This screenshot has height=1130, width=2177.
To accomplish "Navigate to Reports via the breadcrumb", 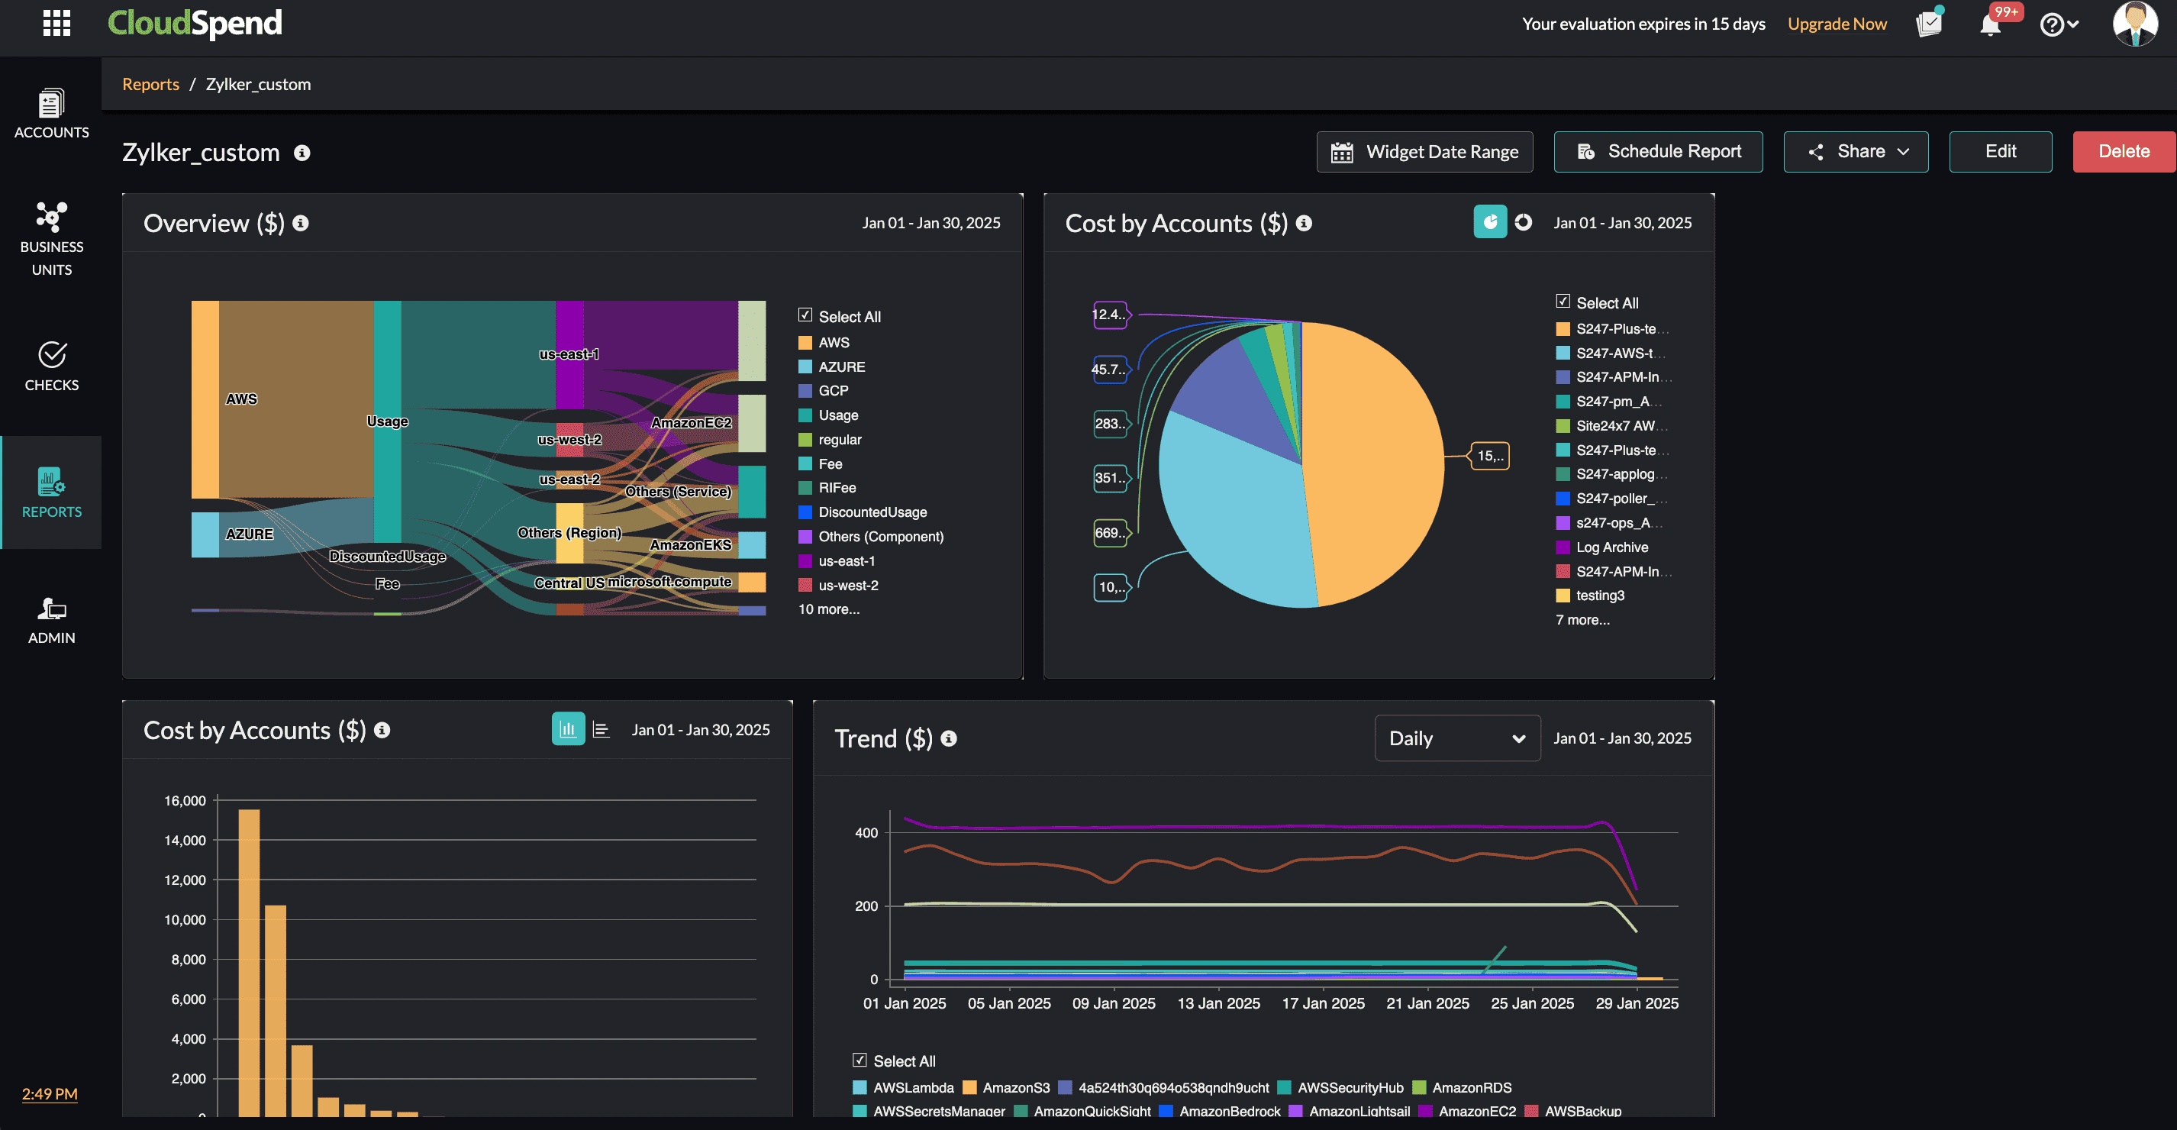I will (150, 84).
